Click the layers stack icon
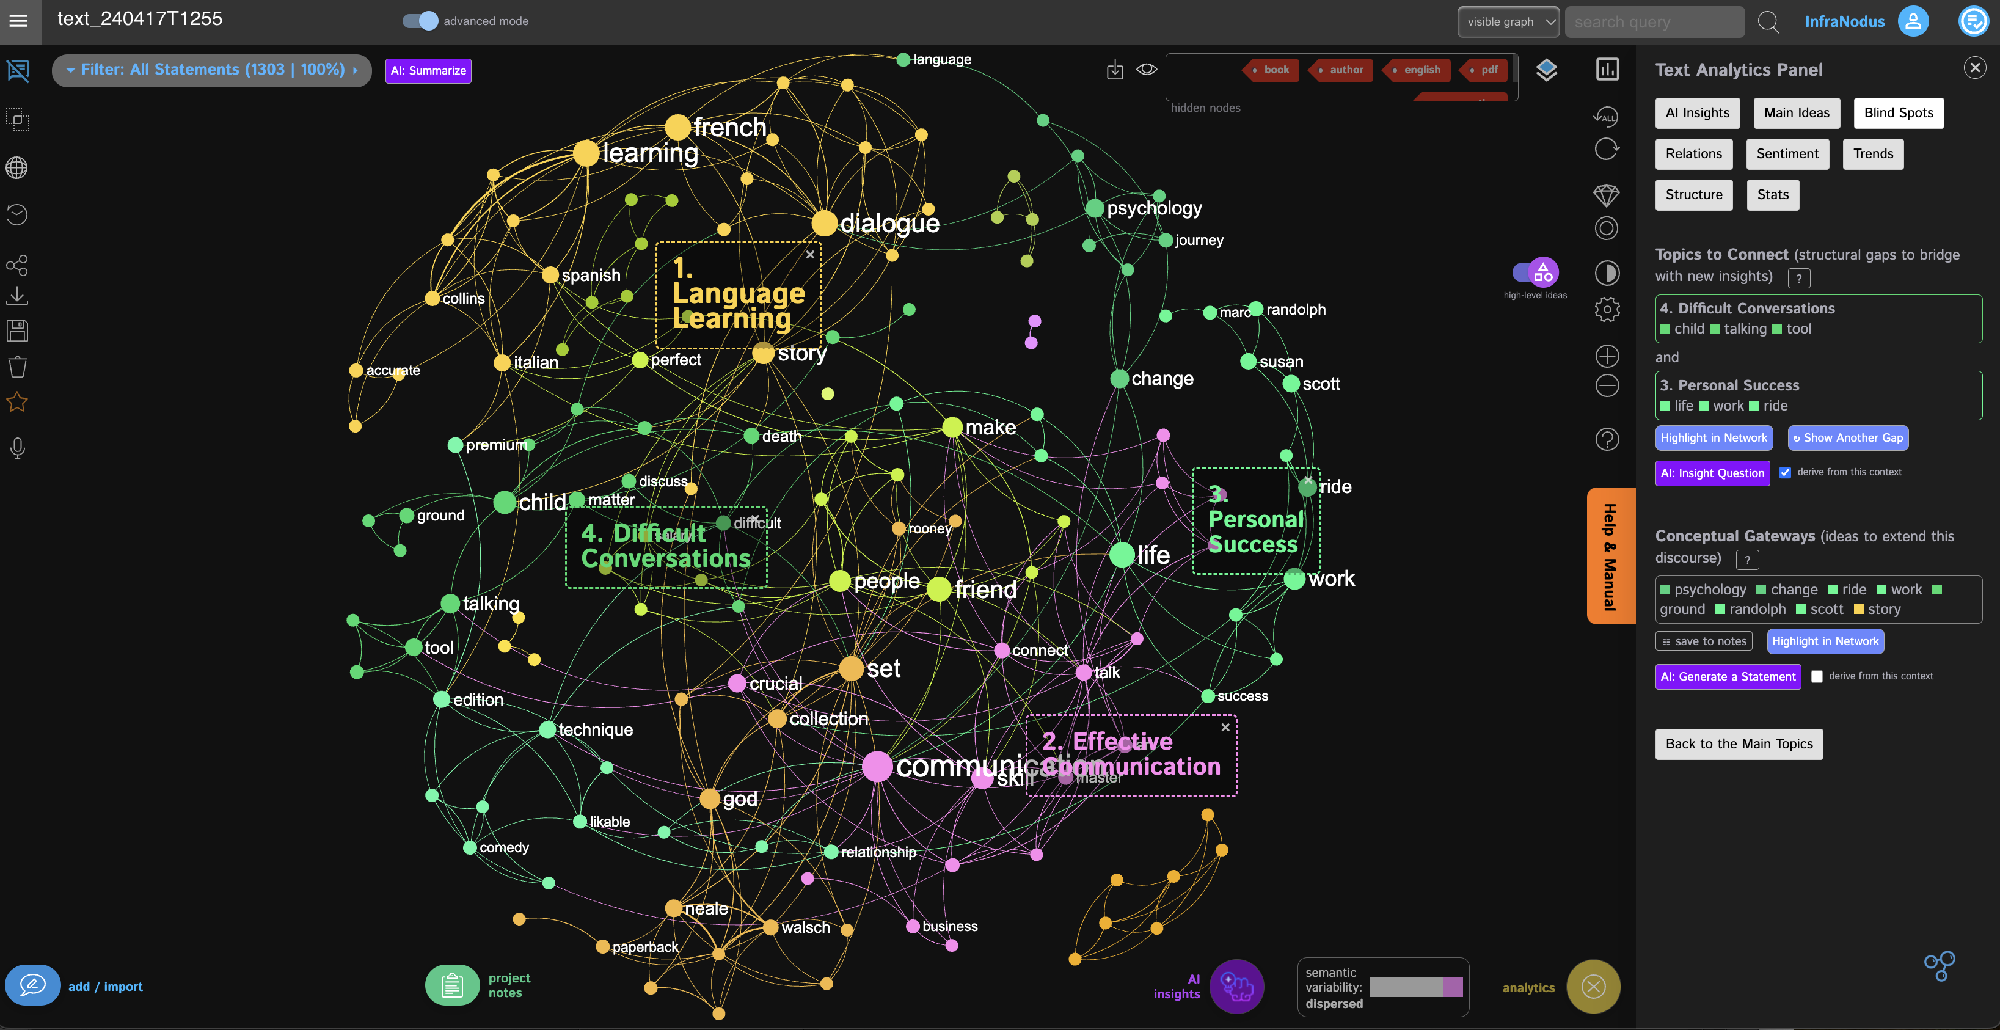The image size is (2000, 1030). (x=1547, y=70)
